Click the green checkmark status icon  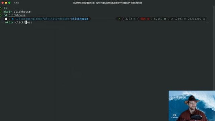click(119, 19)
